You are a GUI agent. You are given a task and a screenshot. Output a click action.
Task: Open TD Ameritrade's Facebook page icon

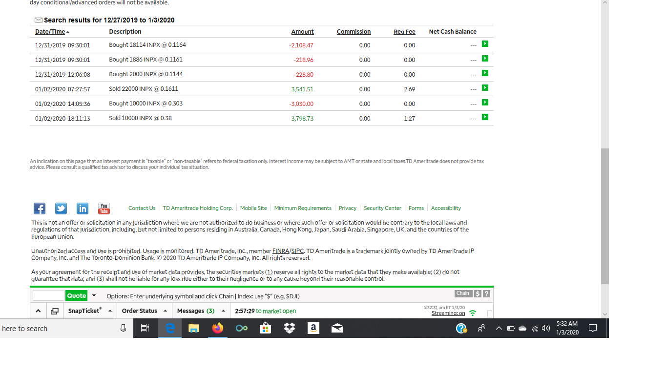click(40, 208)
